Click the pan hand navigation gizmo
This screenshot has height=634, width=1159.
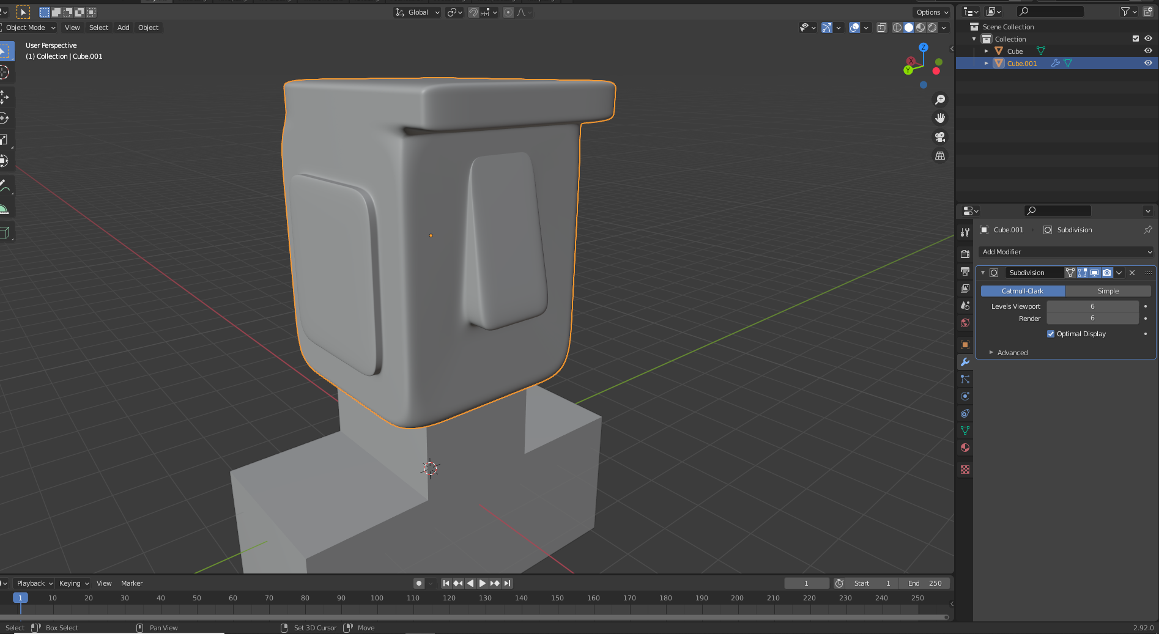(x=940, y=118)
